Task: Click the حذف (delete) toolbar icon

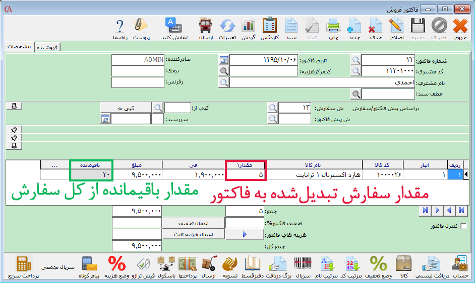Action: [375, 26]
